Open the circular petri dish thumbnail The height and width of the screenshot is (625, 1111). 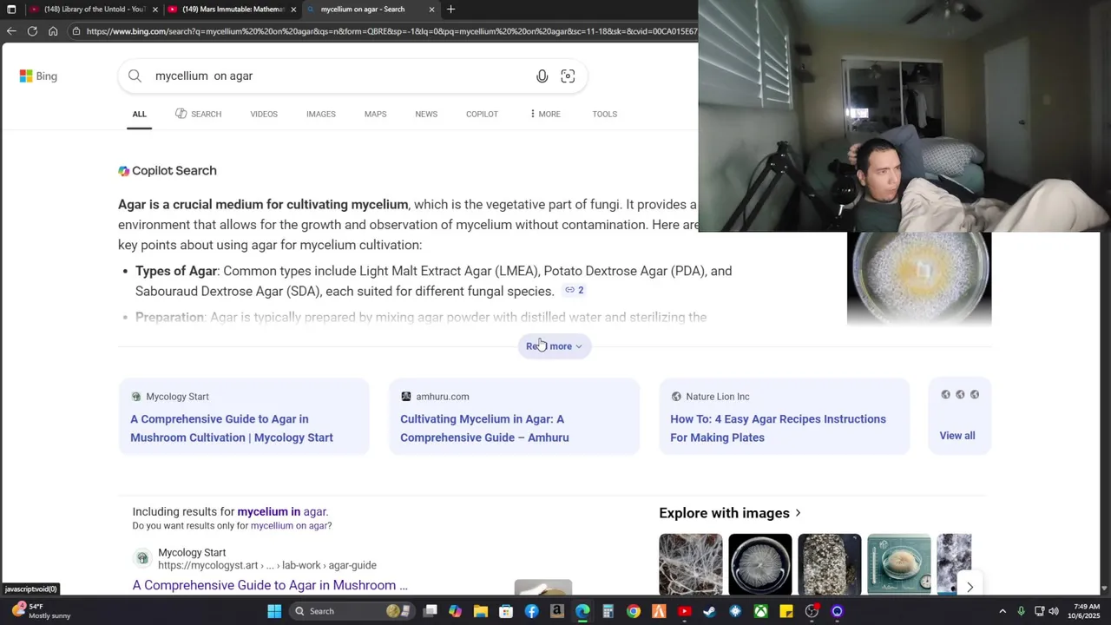click(760, 564)
